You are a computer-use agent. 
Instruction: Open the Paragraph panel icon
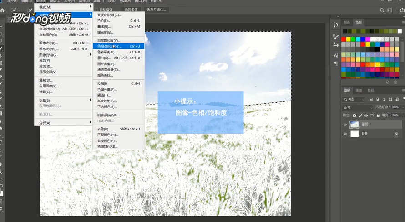(x=335, y=63)
